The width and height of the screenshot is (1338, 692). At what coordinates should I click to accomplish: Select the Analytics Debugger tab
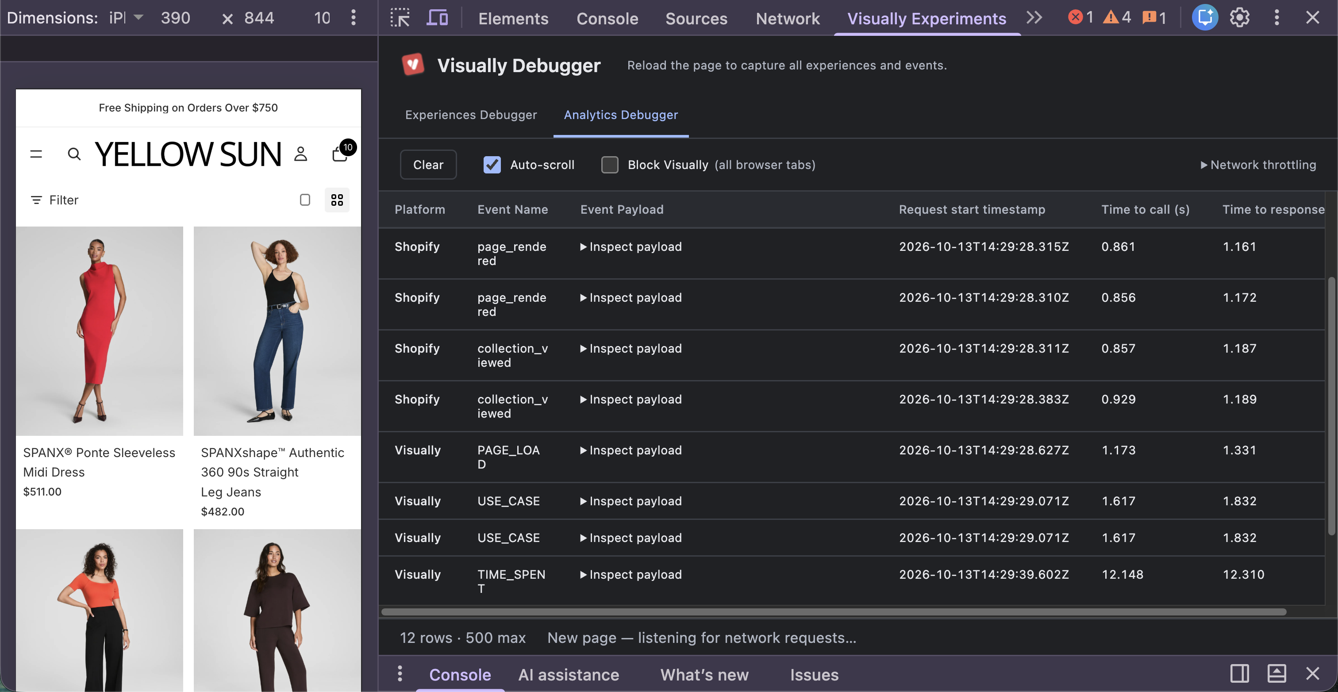(x=621, y=115)
